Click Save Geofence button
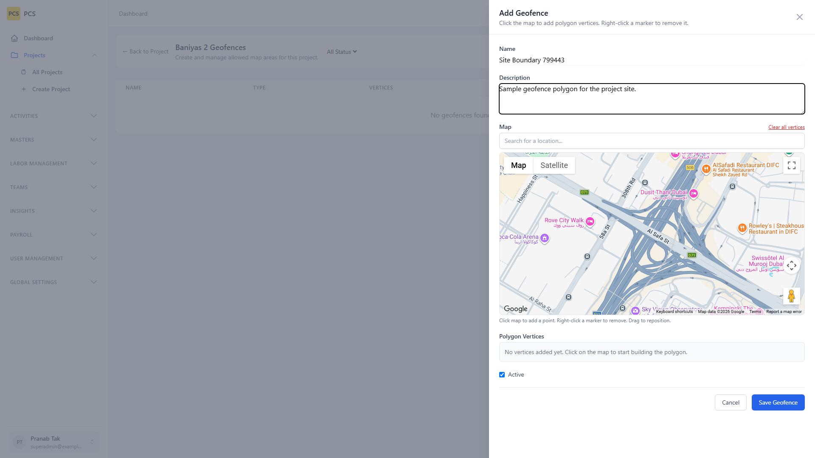 coord(778,402)
